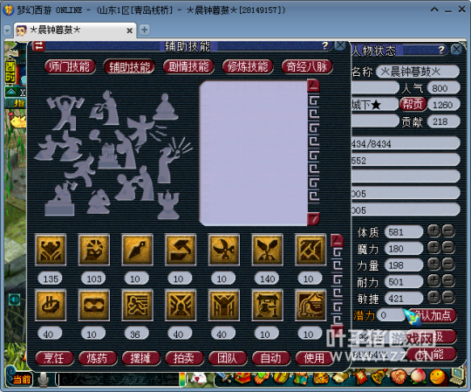Click the down arrow of description box scrollbar
The width and height of the screenshot is (471, 392).
click(313, 218)
